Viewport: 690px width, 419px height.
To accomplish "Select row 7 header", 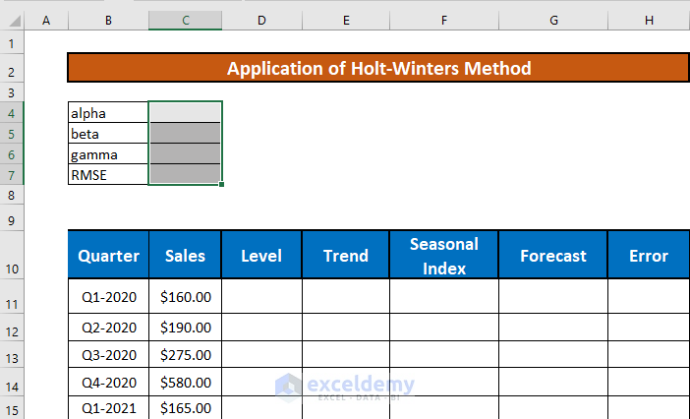I will [12, 175].
